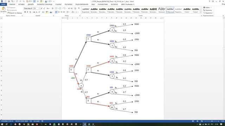Toggle Underline formatting
Screen dimensions: 225x126
tap(30, 12)
